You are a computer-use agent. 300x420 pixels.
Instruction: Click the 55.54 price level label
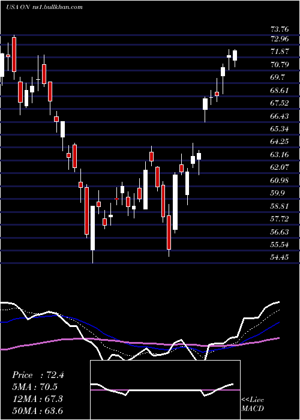click(x=280, y=245)
